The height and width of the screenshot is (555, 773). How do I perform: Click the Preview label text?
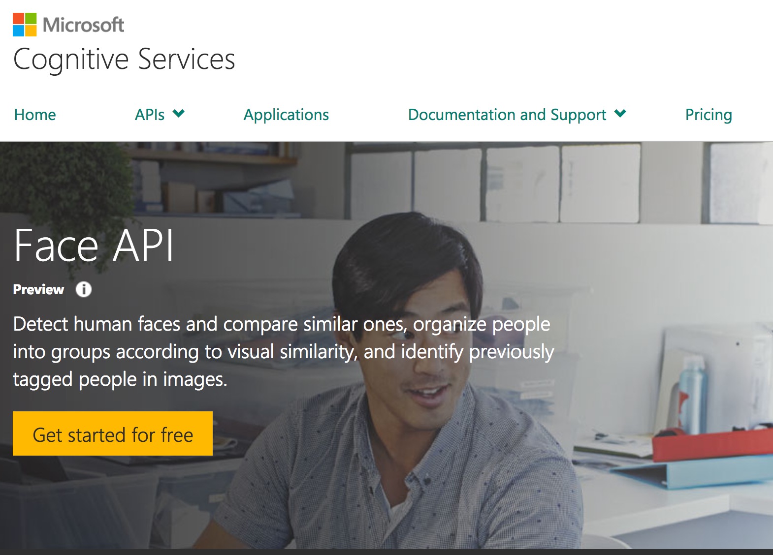click(38, 289)
